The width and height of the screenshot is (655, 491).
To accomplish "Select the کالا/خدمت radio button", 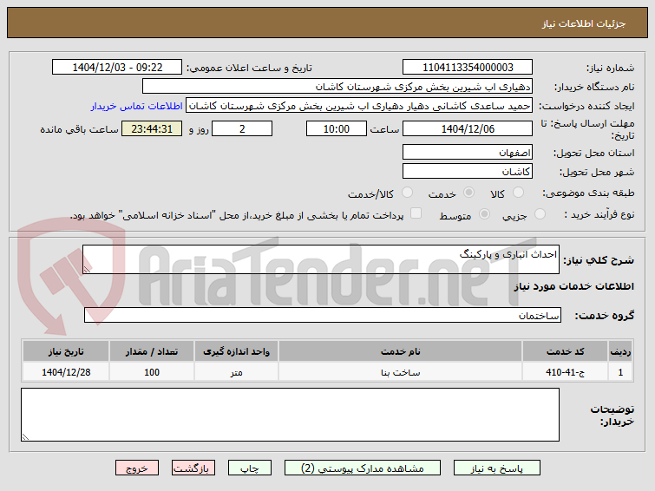I will tap(407, 193).
